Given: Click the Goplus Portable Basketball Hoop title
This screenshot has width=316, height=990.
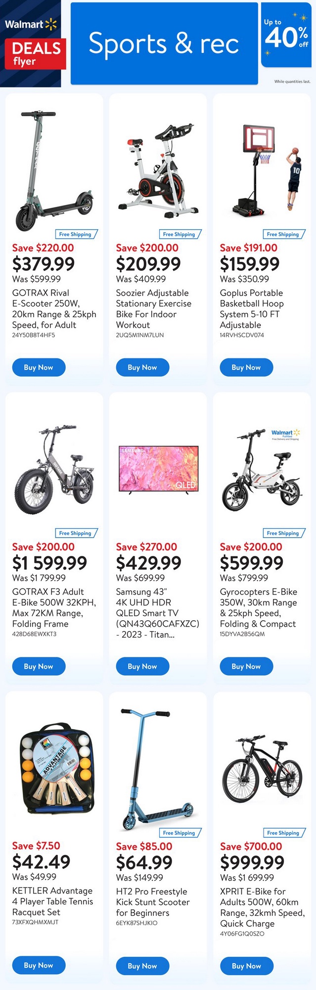Looking at the screenshot, I should tap(252, 309).
